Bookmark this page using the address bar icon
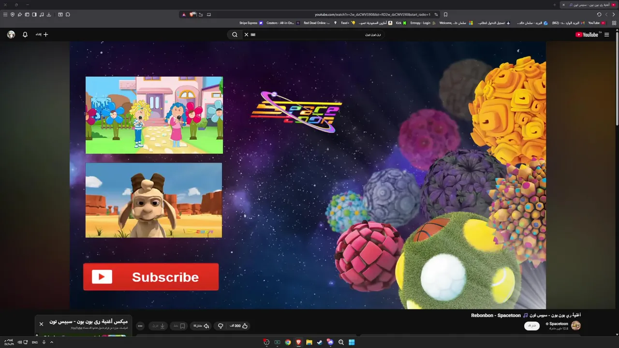619x348 pixels. coord(445,14)
